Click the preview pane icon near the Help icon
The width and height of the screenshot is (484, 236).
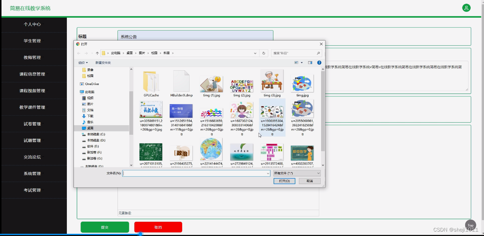coord(310,62)
